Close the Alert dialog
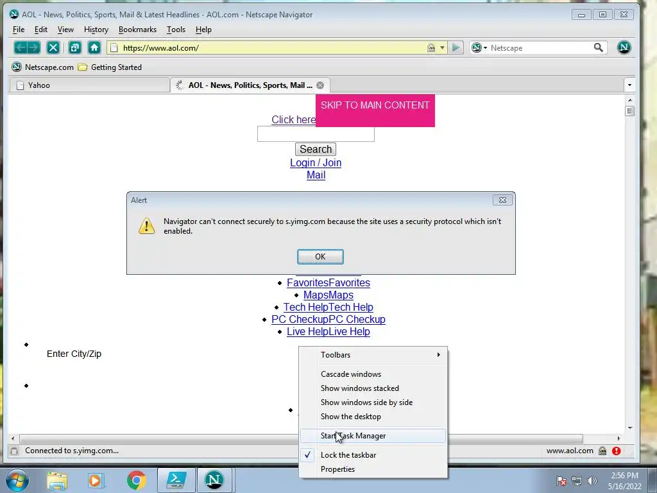 (x=502, y=200)
